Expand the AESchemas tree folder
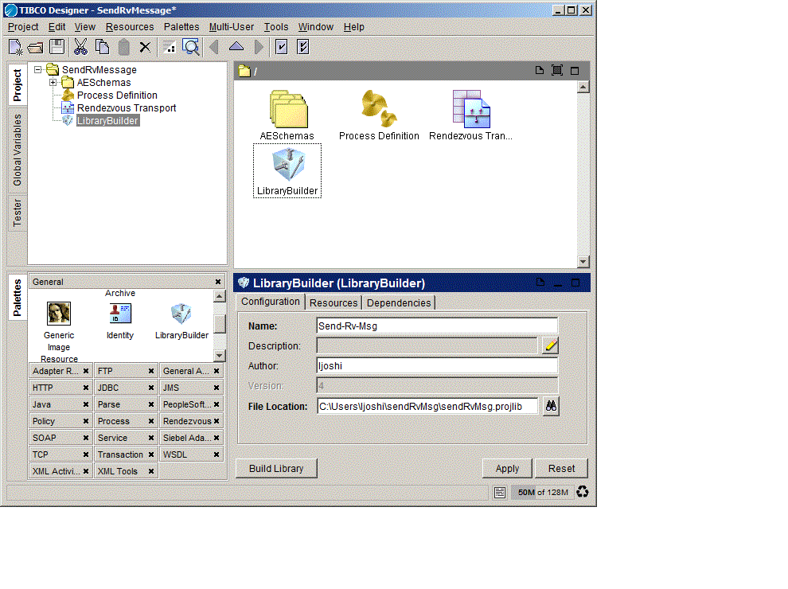Viewport: 788px width, 589px height. [53, 83]
